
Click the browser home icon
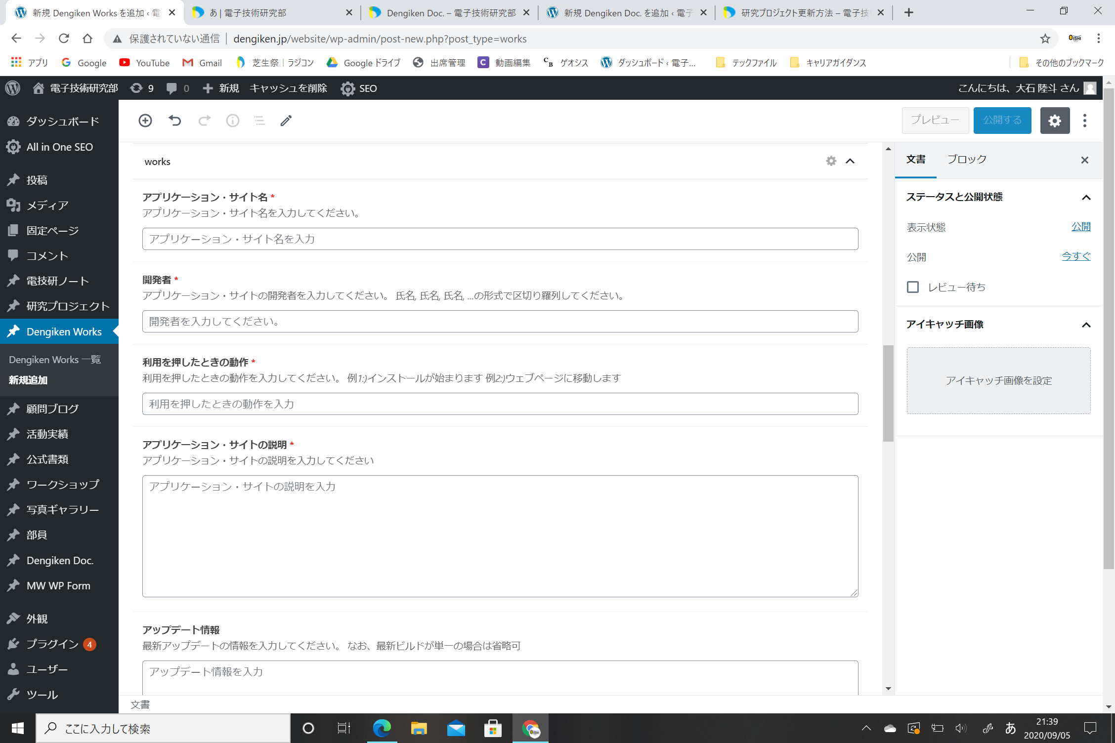tap(87, 39)
